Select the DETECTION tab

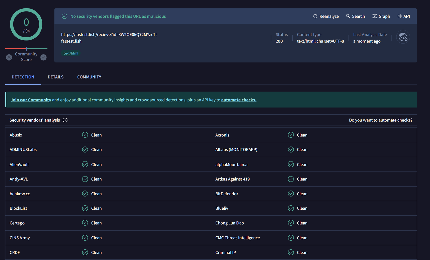23,77
